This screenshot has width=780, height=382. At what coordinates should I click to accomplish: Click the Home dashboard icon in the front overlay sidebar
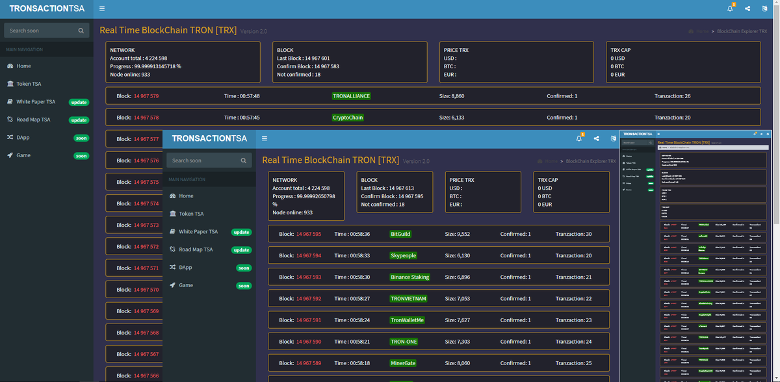pos(173,196)
